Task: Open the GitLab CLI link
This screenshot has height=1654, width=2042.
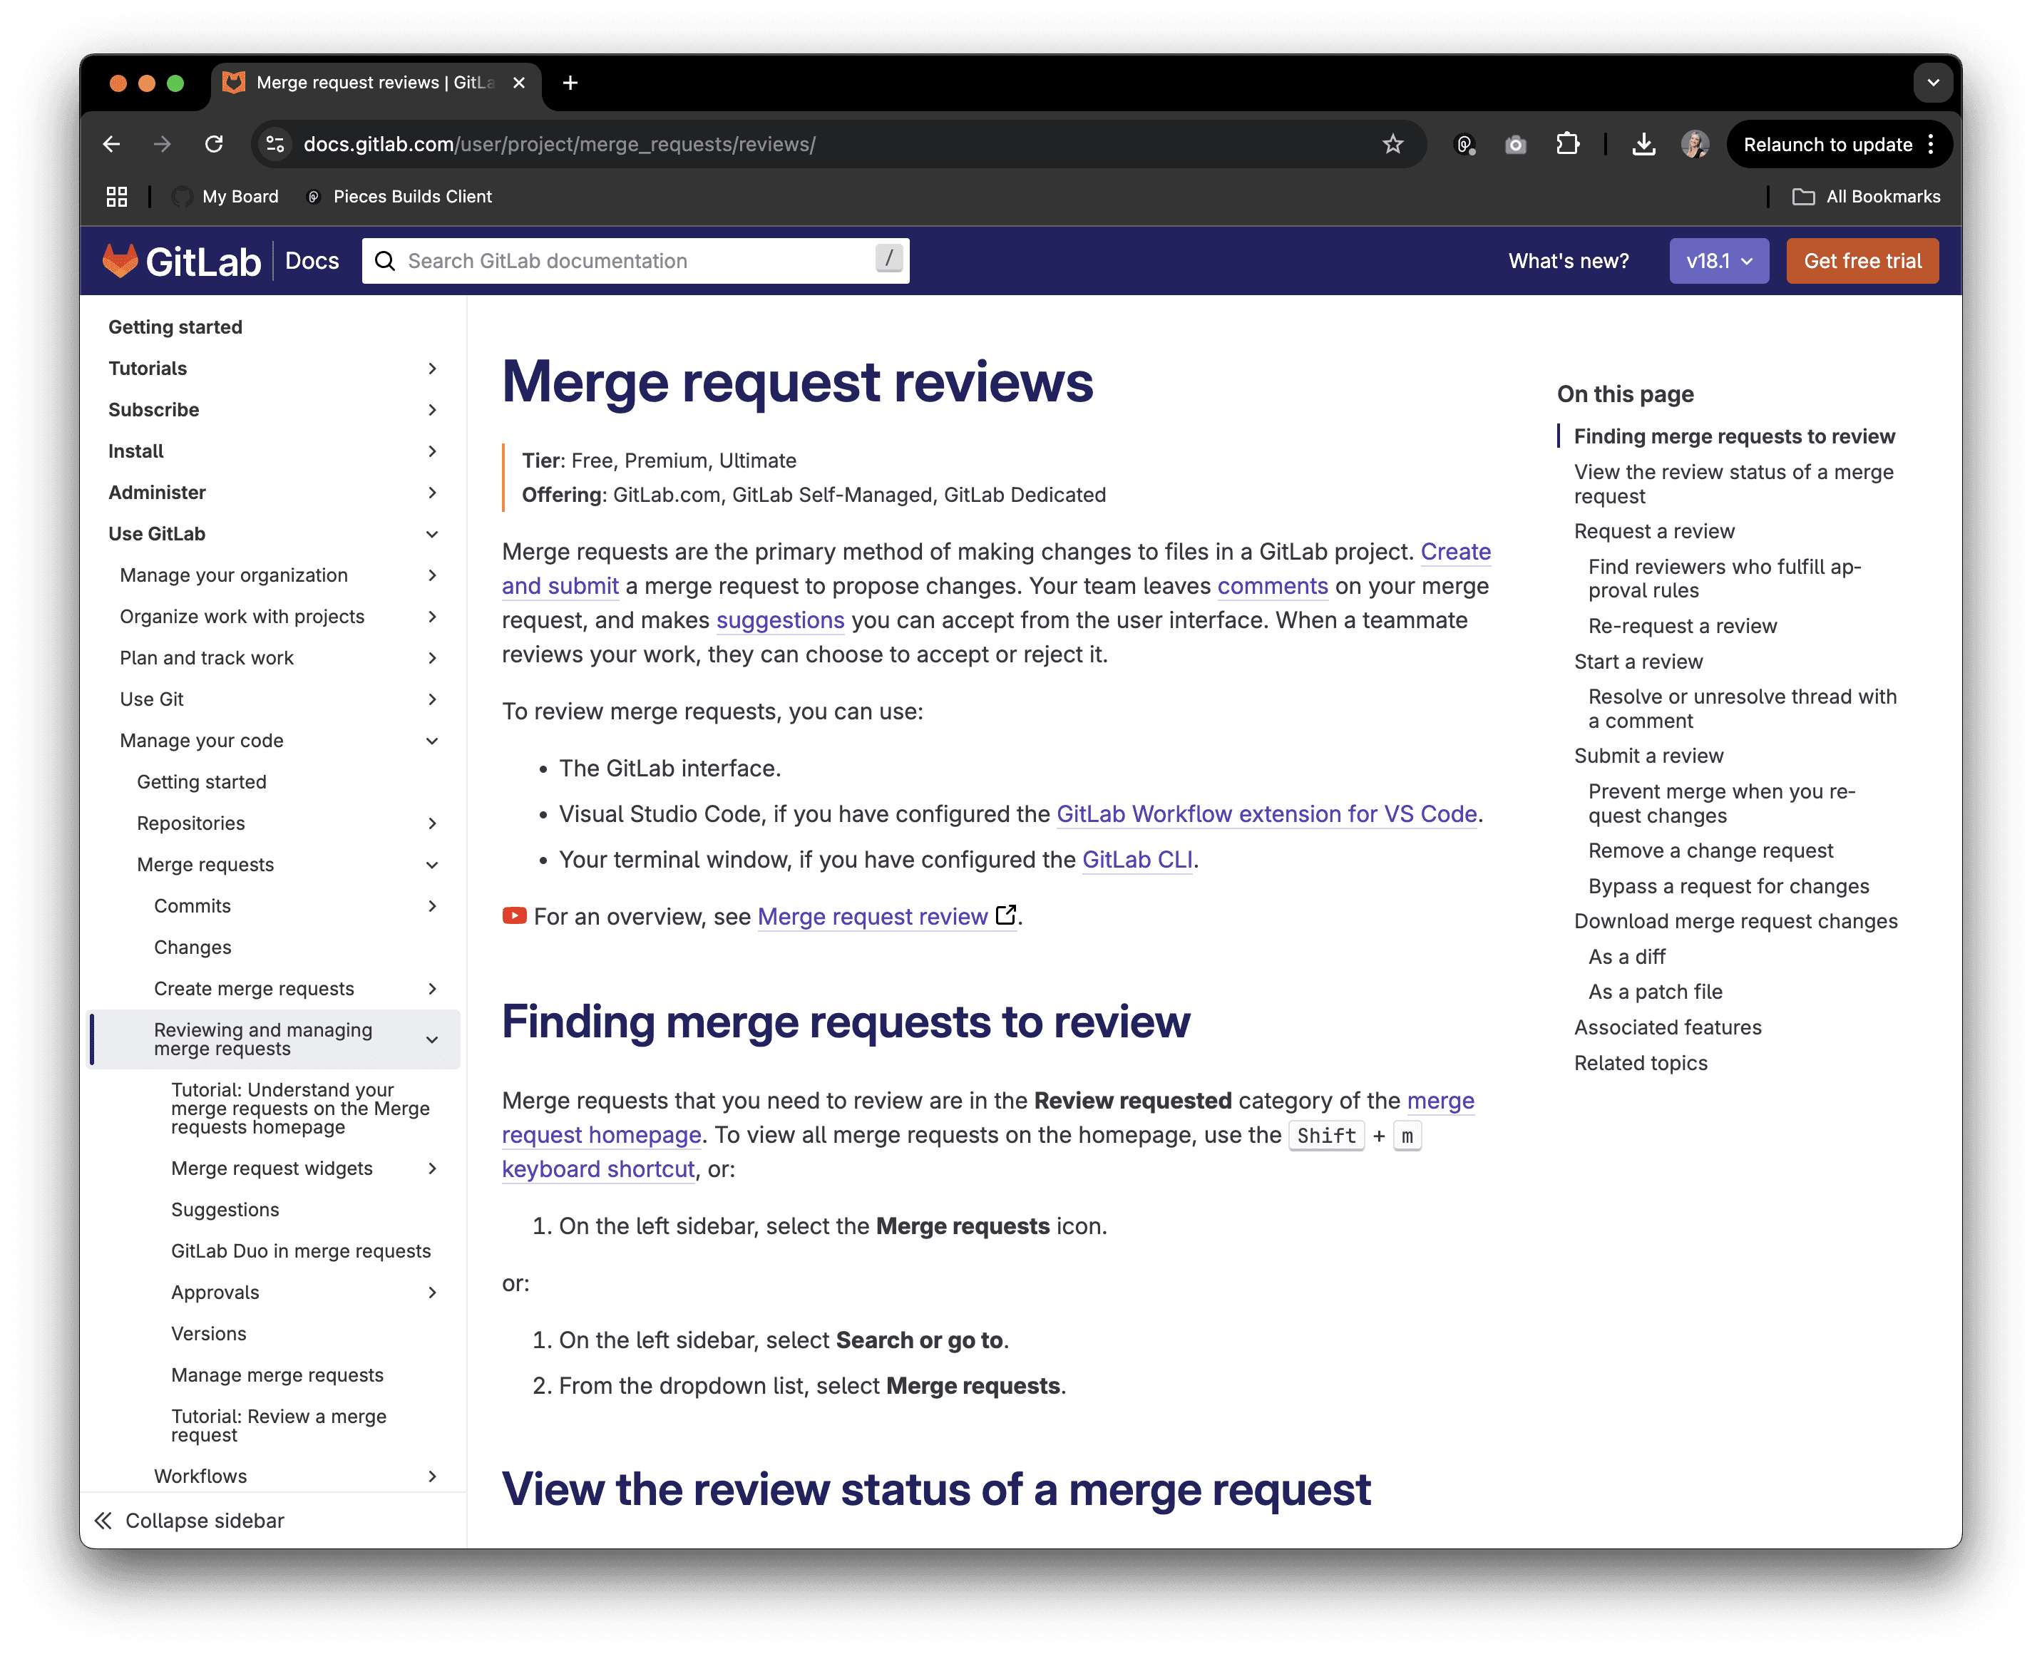Action: click(1137, 859)
